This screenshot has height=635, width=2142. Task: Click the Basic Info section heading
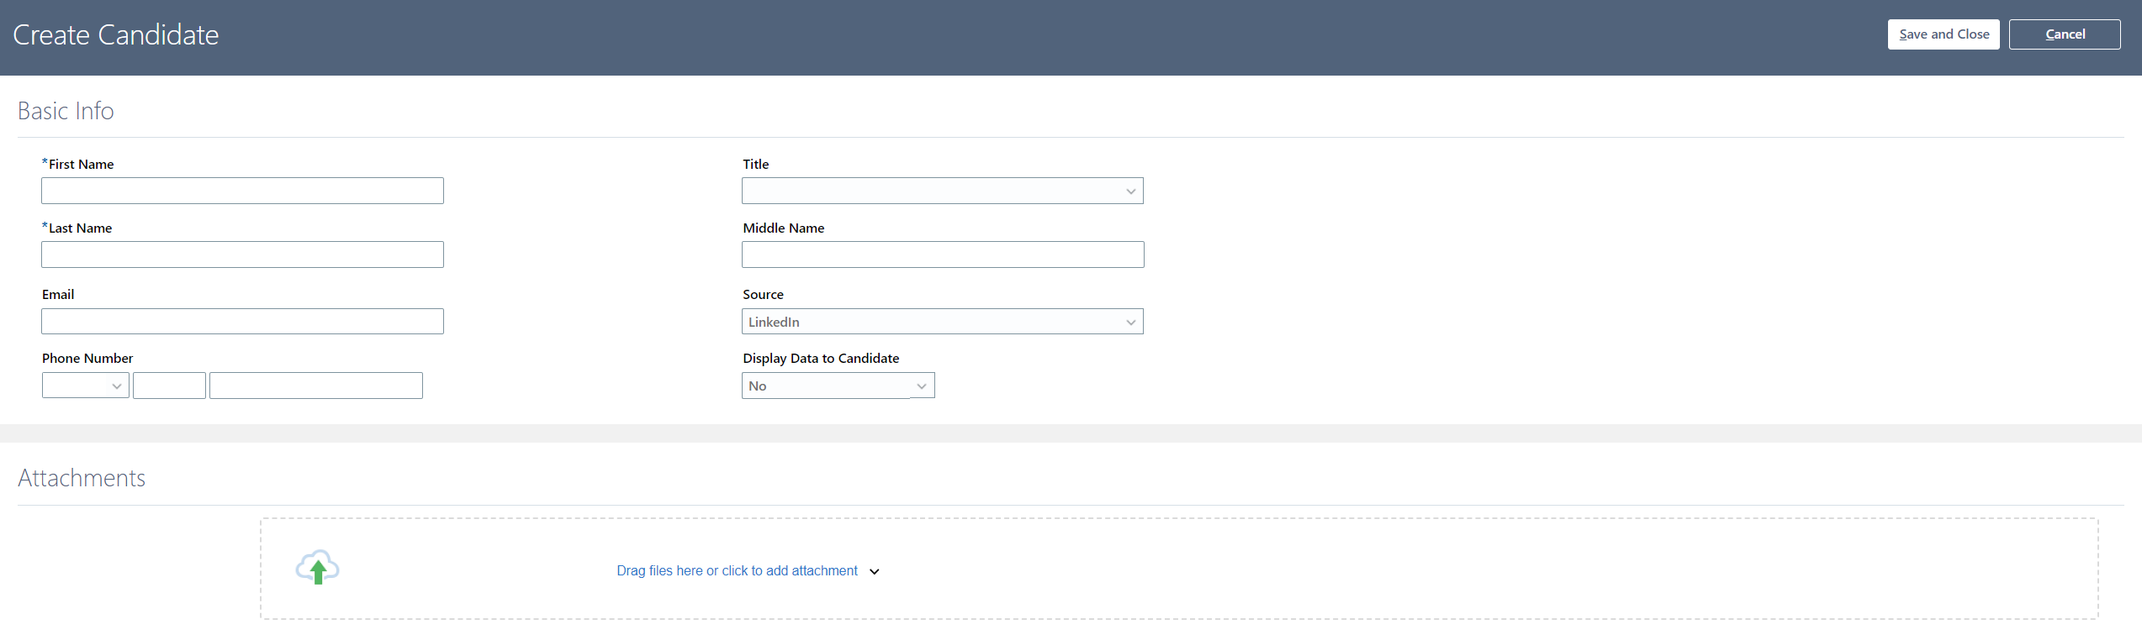pyautogui.click(x=66, y=111)
